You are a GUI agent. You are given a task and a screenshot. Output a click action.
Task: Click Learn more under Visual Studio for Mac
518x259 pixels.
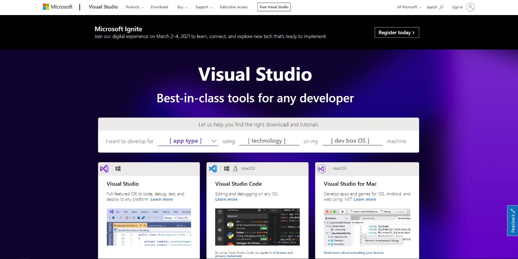365,200
